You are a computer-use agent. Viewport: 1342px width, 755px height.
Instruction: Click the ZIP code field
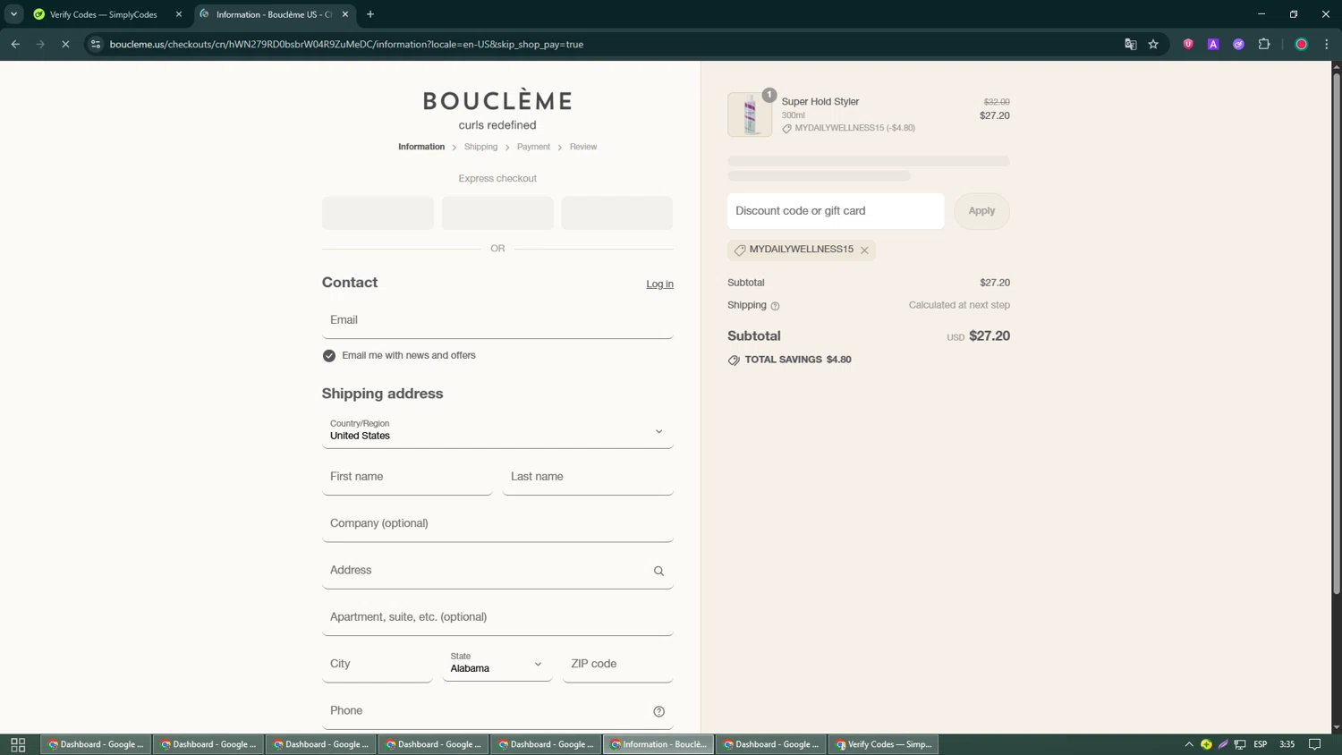(617, 664)
